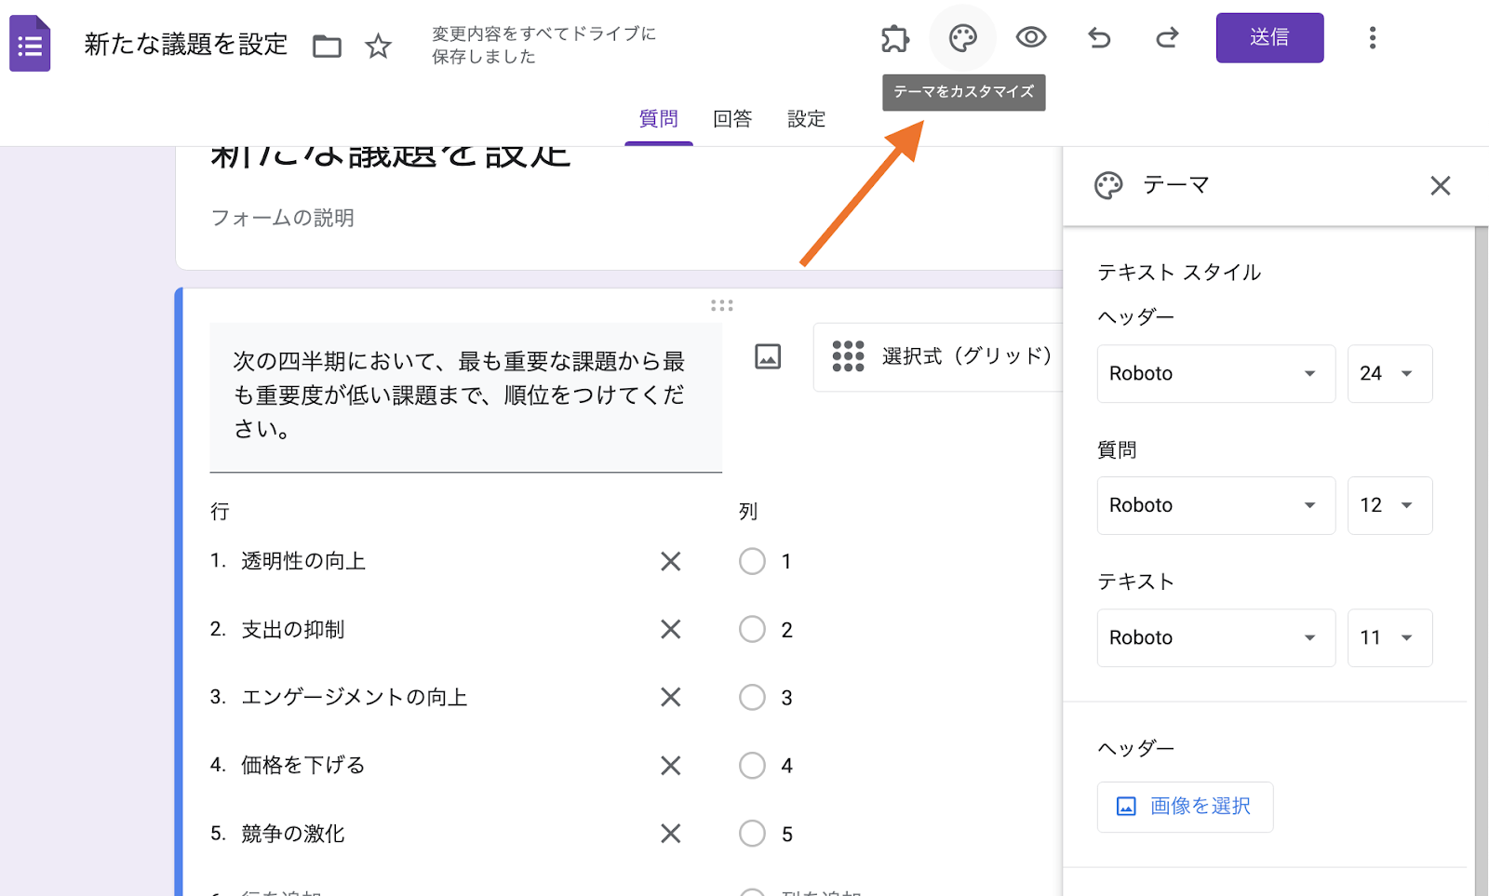
Task: Click the テキスト スタイル section heading
Action: click(1179, 273)
